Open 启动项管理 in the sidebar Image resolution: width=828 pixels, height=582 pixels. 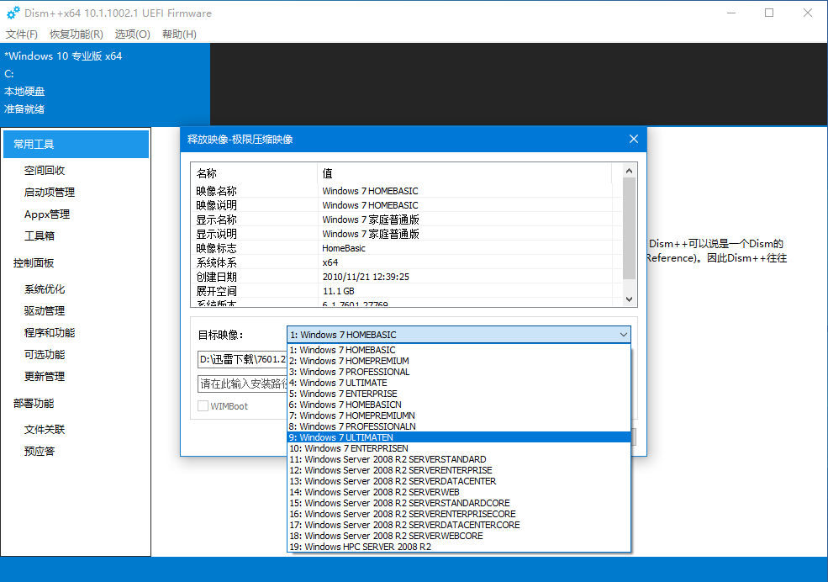[x=49, y=193]
